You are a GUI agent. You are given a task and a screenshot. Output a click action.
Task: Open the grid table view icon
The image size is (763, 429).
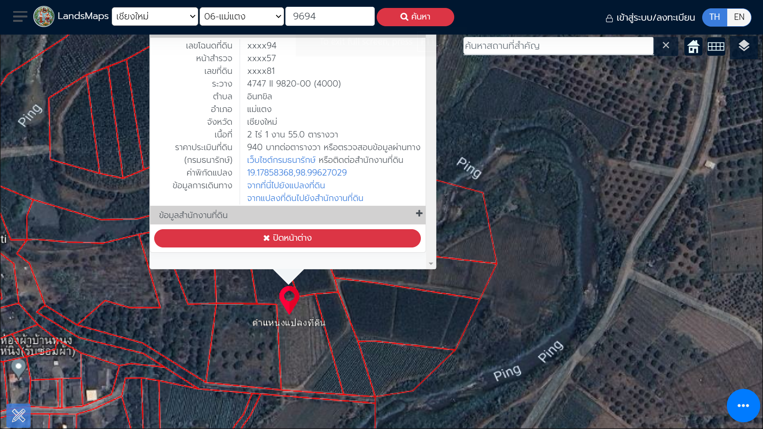click(716, 46)
